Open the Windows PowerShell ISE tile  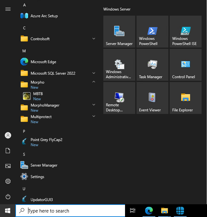pos(186,32)
